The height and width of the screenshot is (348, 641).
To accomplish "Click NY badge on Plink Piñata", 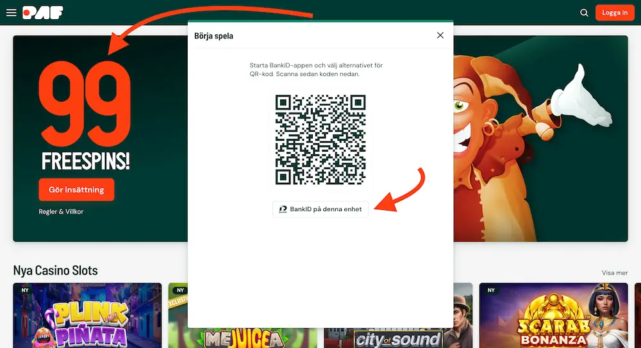I will pyautogui.click(x=25, y=290).
